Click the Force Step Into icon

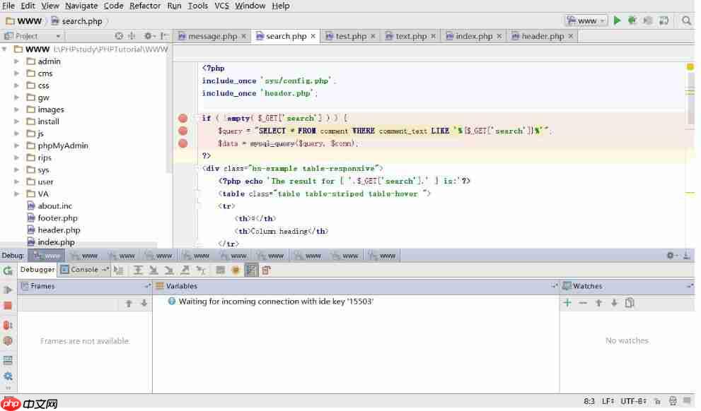169,270
